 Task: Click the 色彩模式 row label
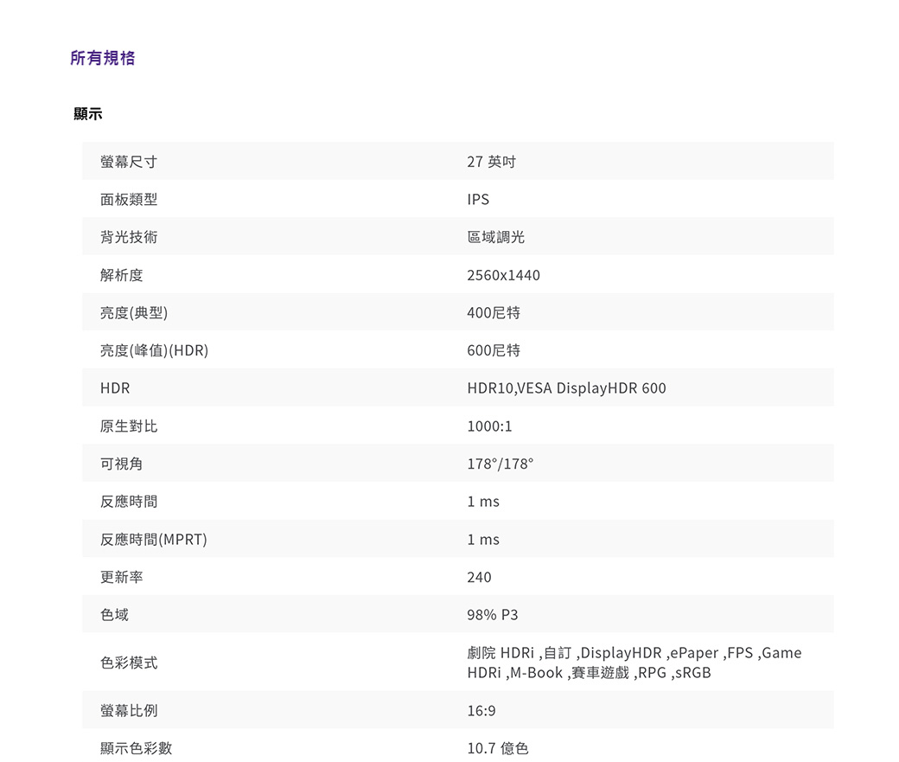pyautogui.click(x=128, y=663)
